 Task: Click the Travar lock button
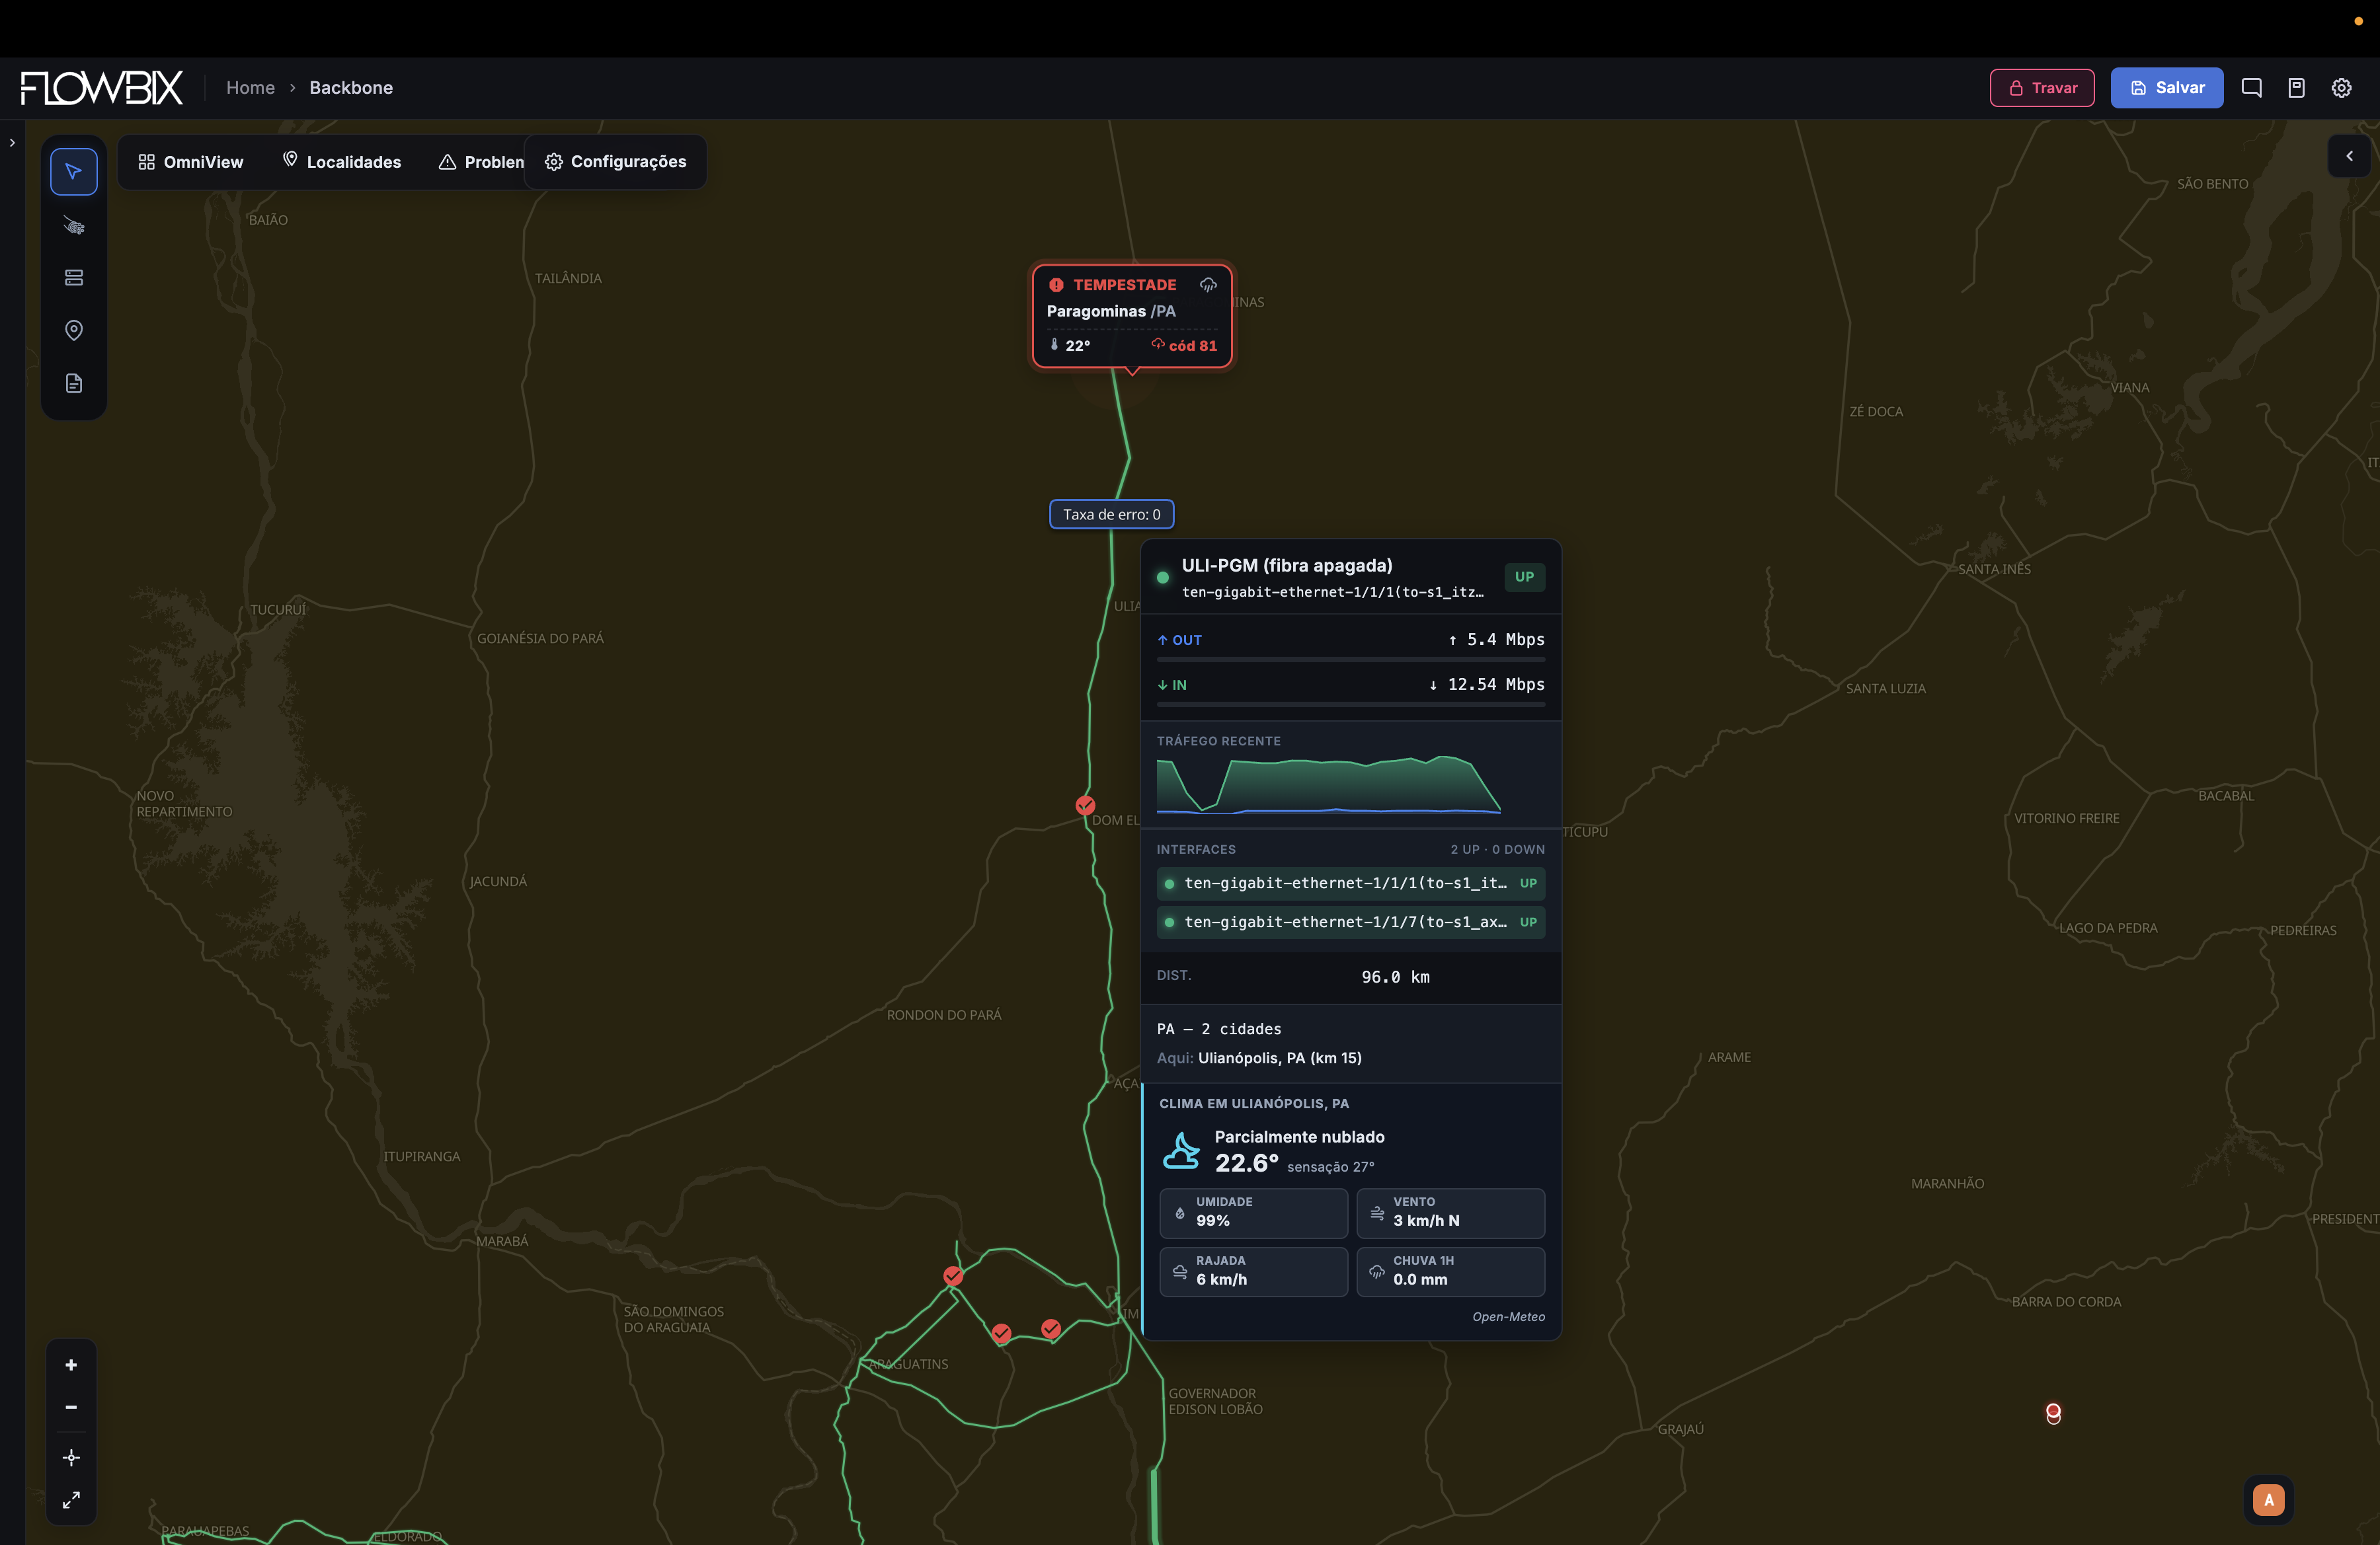(2042, 88)
